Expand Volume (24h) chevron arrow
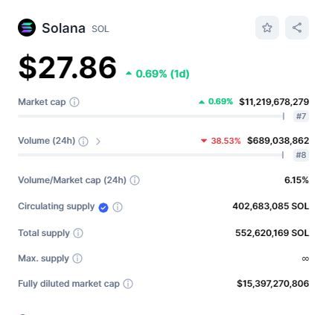 coord(98,141)
